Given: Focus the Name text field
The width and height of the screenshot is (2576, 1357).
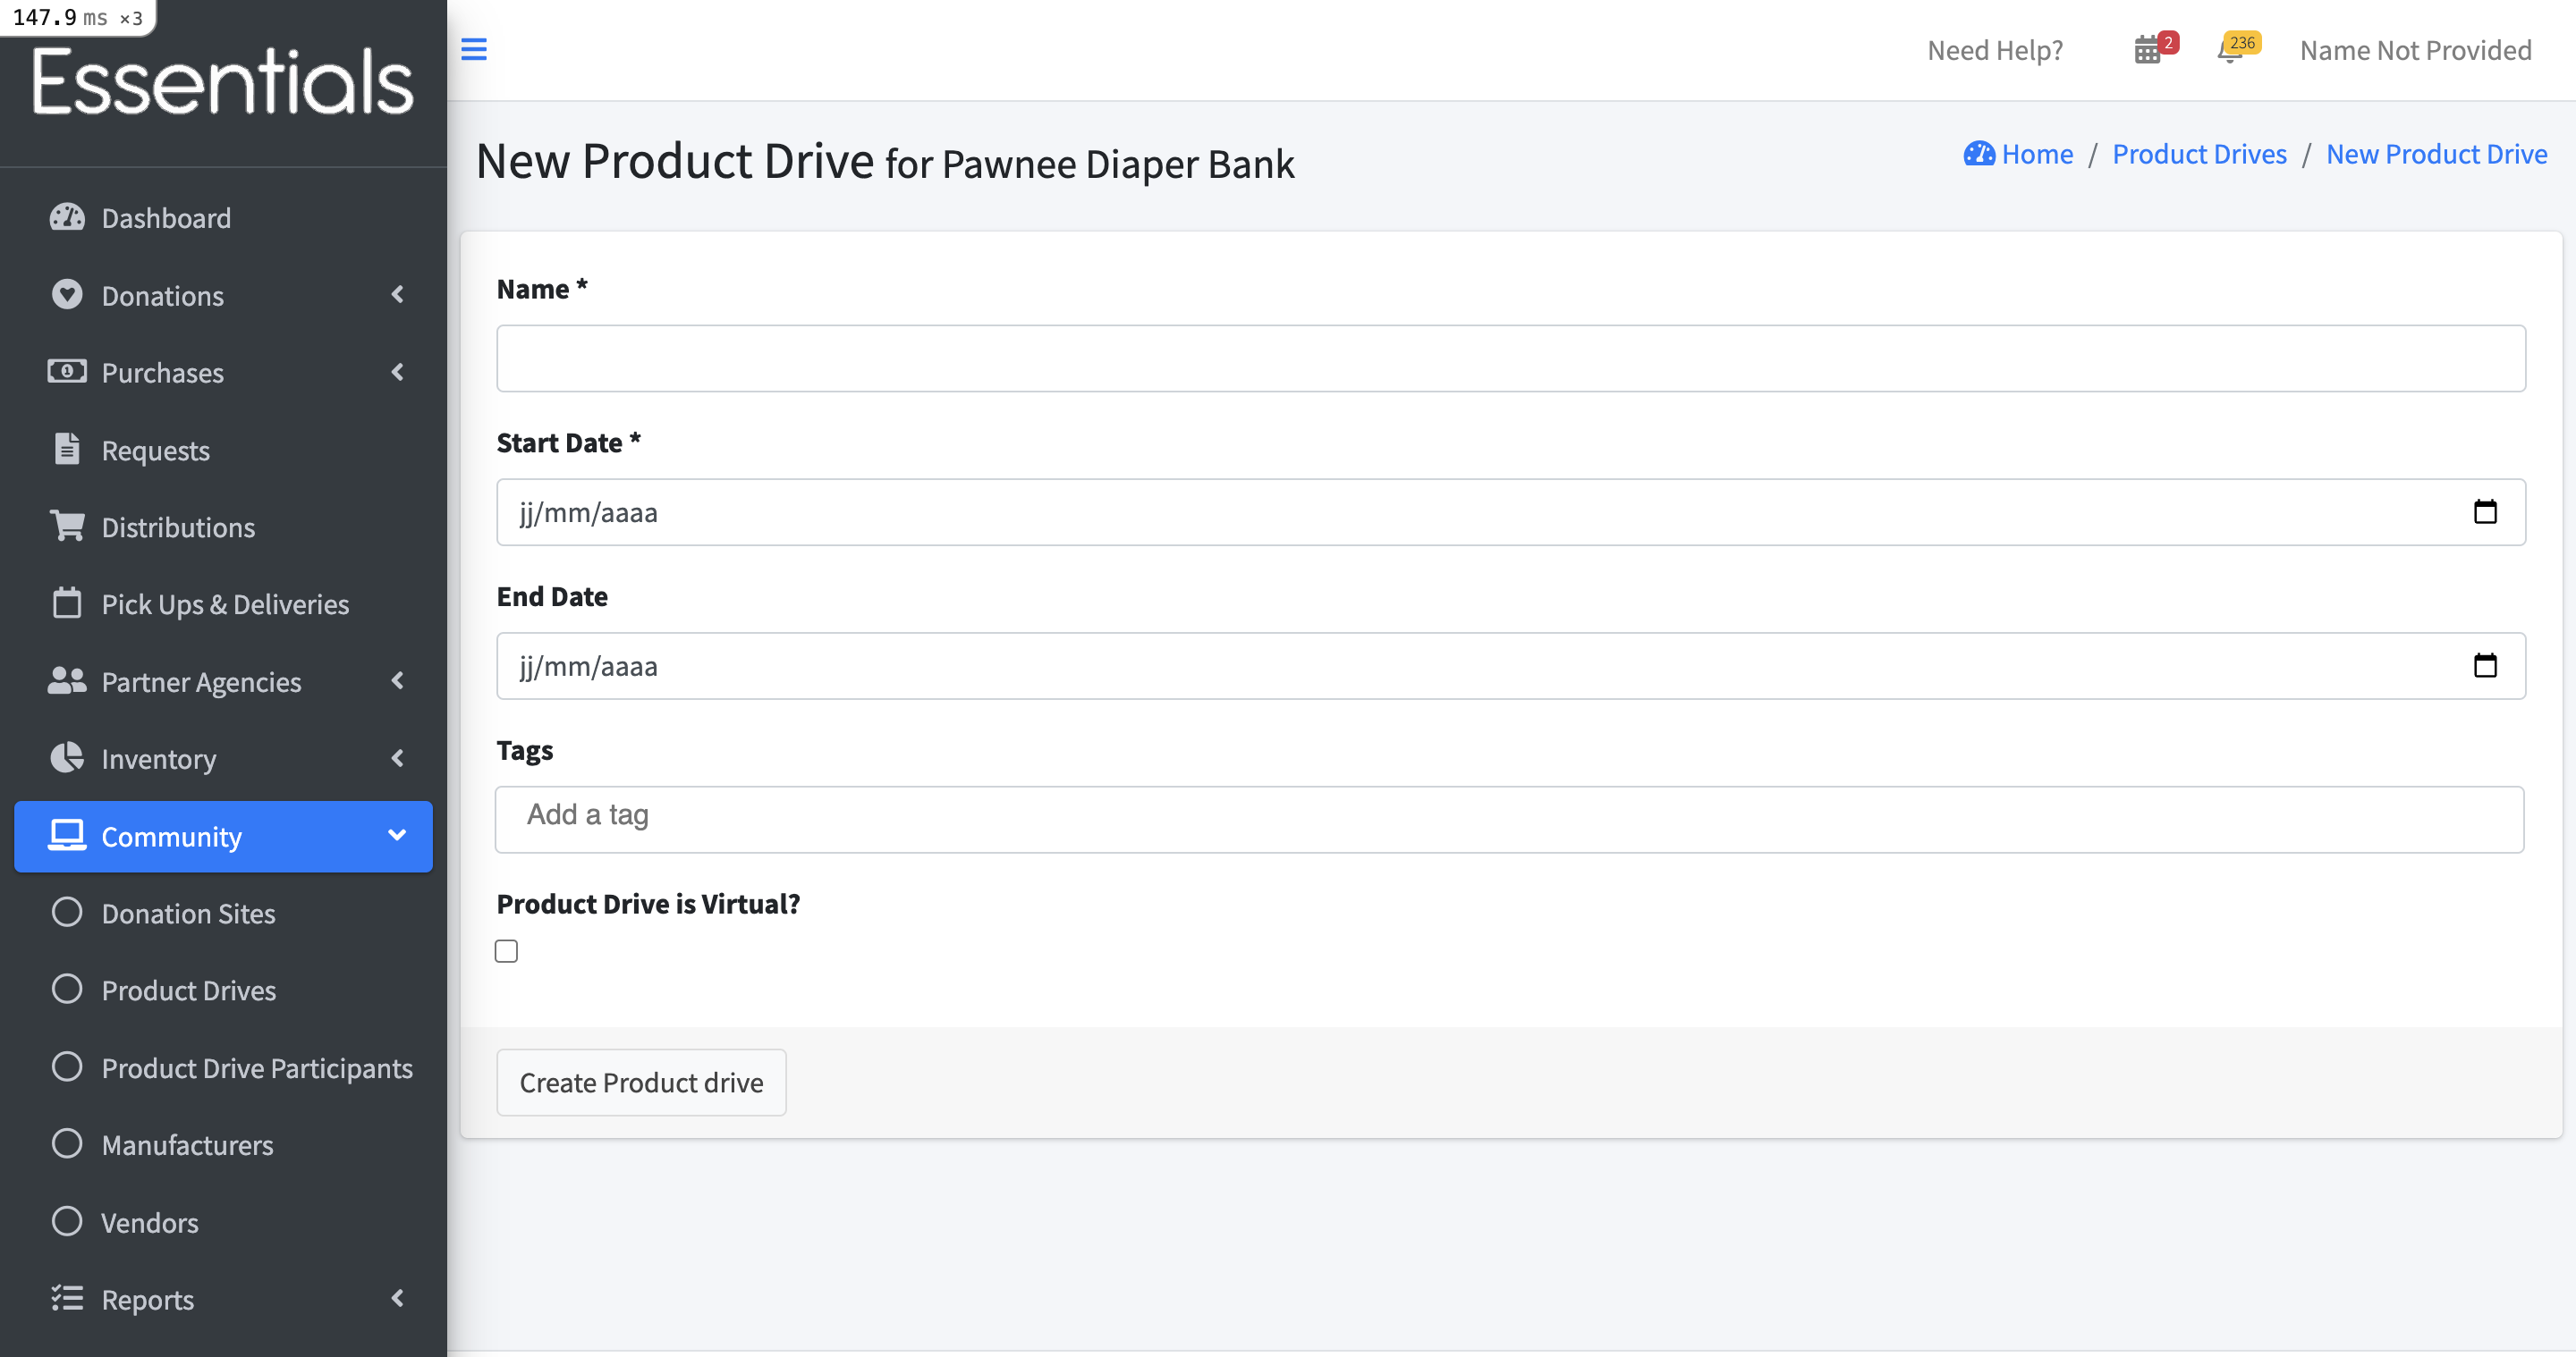Looking at the screenshot, I should (x=1511, y=358).
